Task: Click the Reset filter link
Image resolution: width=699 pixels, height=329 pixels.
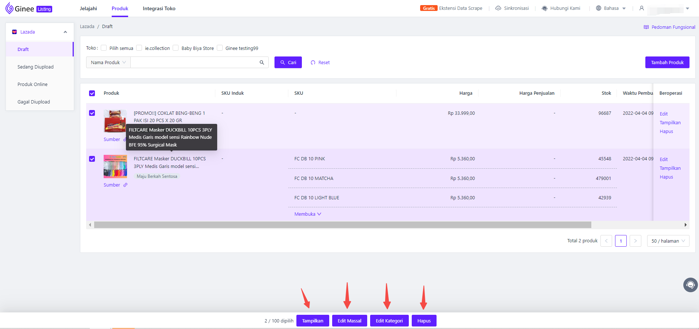Action: pyautogui.click(x=320, y=62)
